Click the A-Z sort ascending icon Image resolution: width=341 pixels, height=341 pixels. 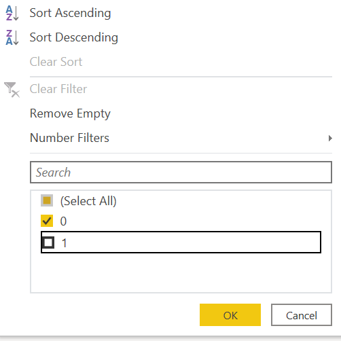[12, 13]
